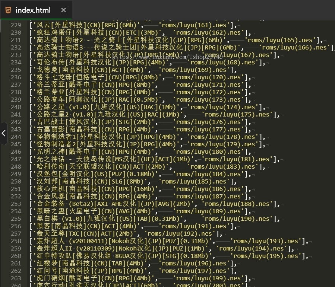Click line number 250
Screen dimensions: 335x287
click(x=16, y=182)
